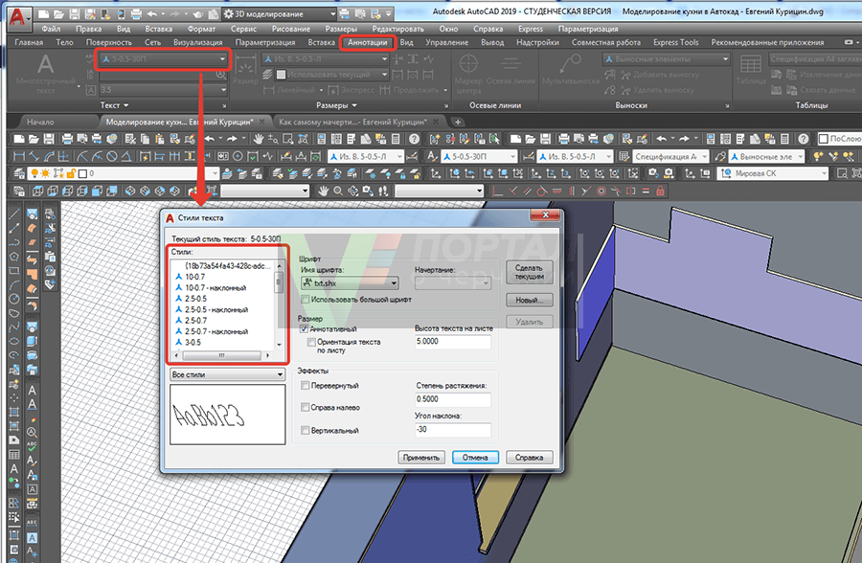Click the Применить button
Screen dimensions: 862x563
point(421,458)
